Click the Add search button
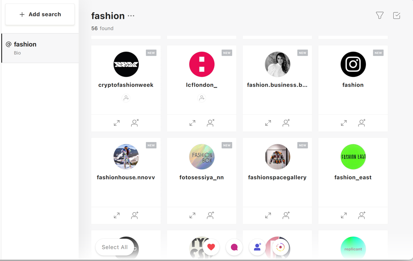The image size is (413, 261). pos(40,14)
